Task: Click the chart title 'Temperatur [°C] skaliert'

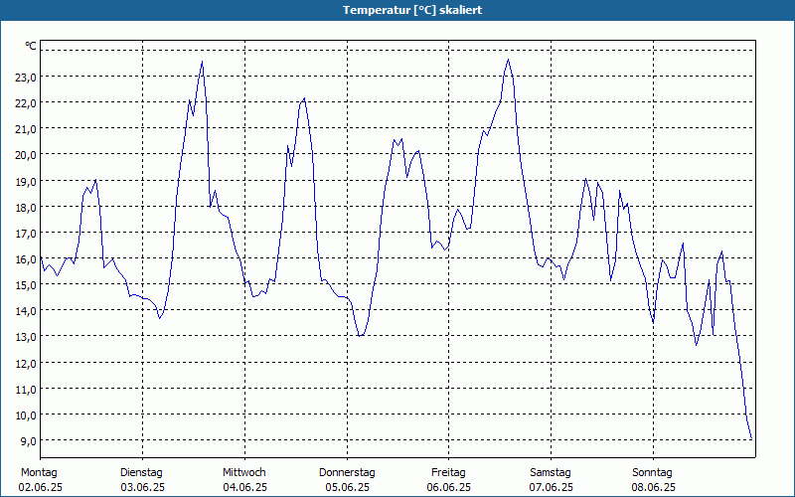Action: [412, 10]
